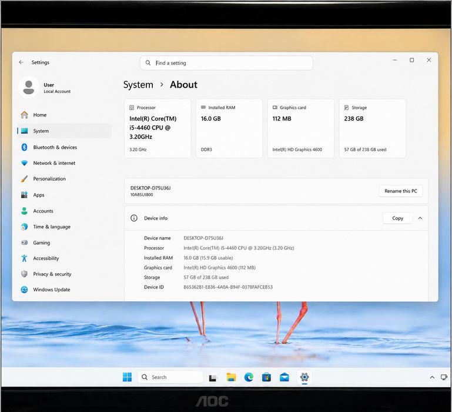Screen dimensions: 452x412
Task: Click the 238 GB storage value
Action: point(354,119)
